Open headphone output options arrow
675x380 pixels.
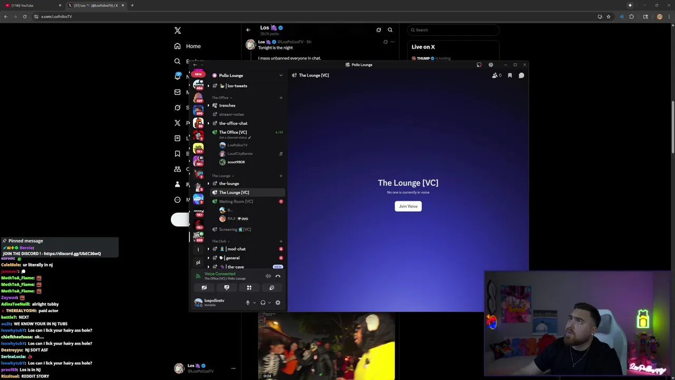pos(269,303)
